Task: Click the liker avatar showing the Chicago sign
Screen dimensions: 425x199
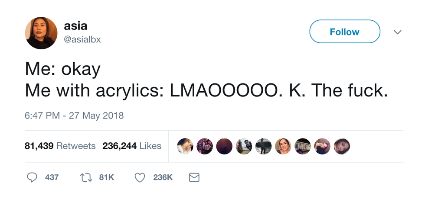Action: (x=303, y=146)
